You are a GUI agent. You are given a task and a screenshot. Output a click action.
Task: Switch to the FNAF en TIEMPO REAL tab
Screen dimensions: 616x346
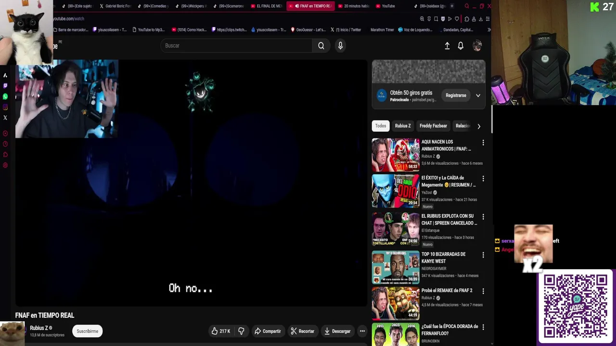click(310, 6)
